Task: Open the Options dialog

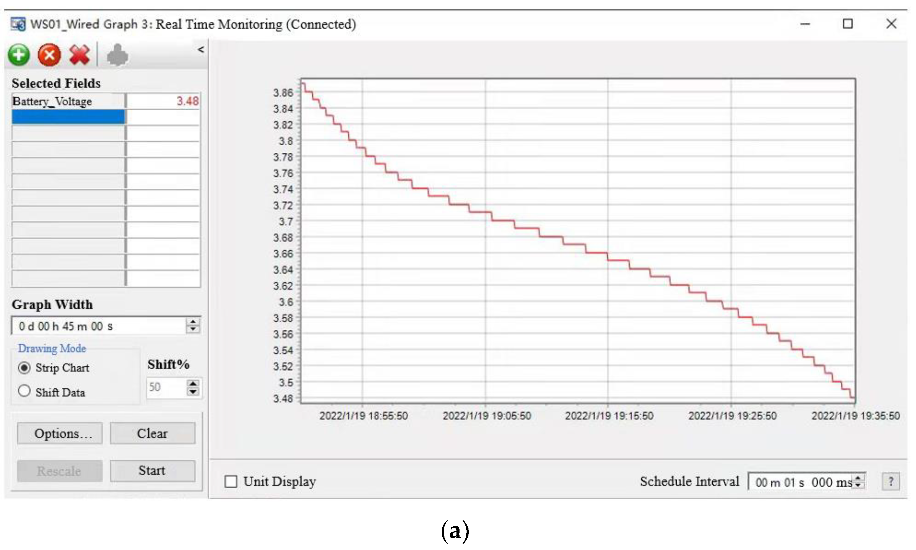Action: pyautogui.click(x=60, y=433)
